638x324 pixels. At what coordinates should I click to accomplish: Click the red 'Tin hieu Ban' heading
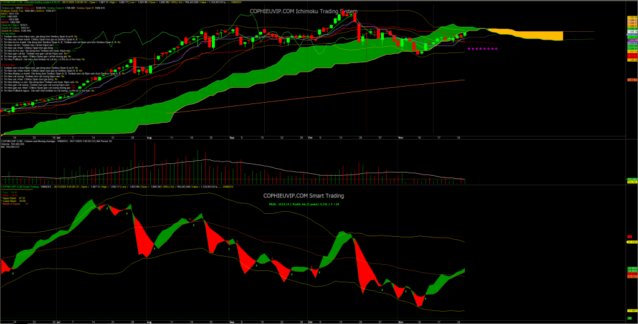7,64
